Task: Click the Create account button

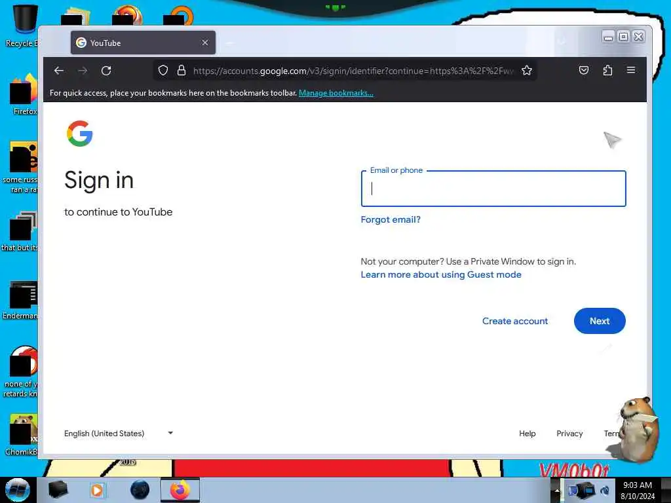Action: (515, 321)
